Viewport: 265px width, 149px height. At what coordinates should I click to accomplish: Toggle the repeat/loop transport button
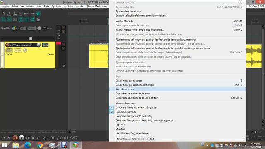(27, 138)
